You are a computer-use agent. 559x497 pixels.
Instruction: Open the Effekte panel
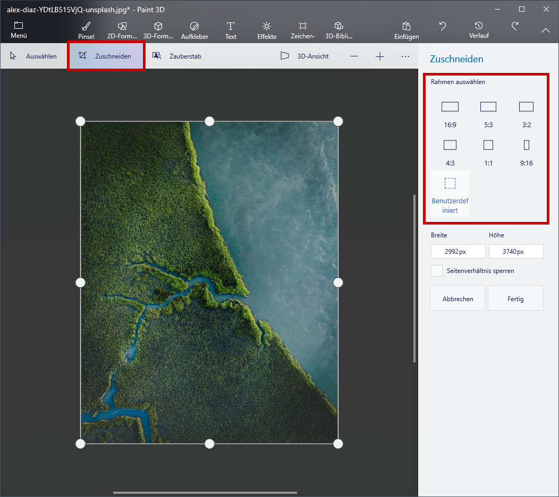(x=266, y=30)
